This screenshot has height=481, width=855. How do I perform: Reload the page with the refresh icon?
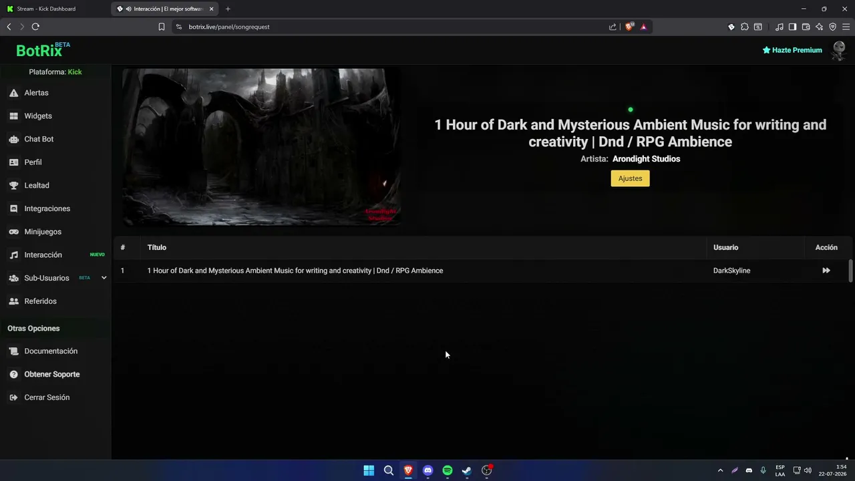pyautogui.click(x=35, y=27)
